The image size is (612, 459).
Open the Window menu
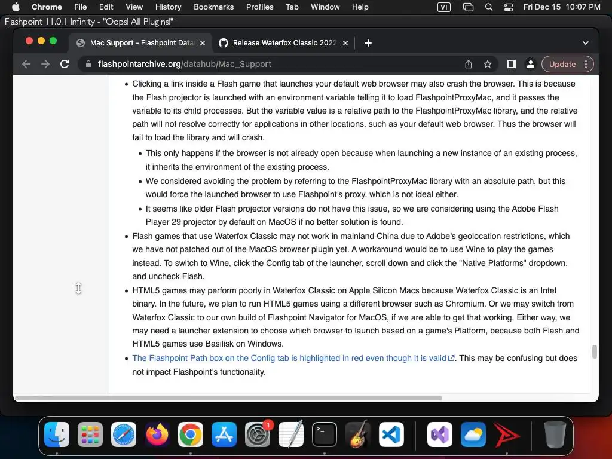[325, 7]
